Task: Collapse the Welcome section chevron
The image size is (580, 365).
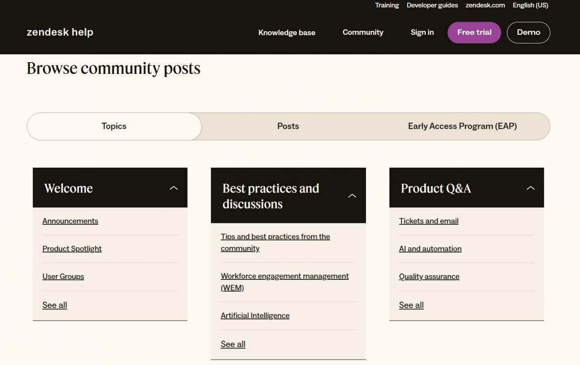Action: [174, 188]
